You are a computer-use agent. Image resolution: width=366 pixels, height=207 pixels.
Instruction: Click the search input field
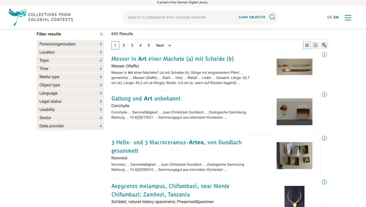point(180,17)
